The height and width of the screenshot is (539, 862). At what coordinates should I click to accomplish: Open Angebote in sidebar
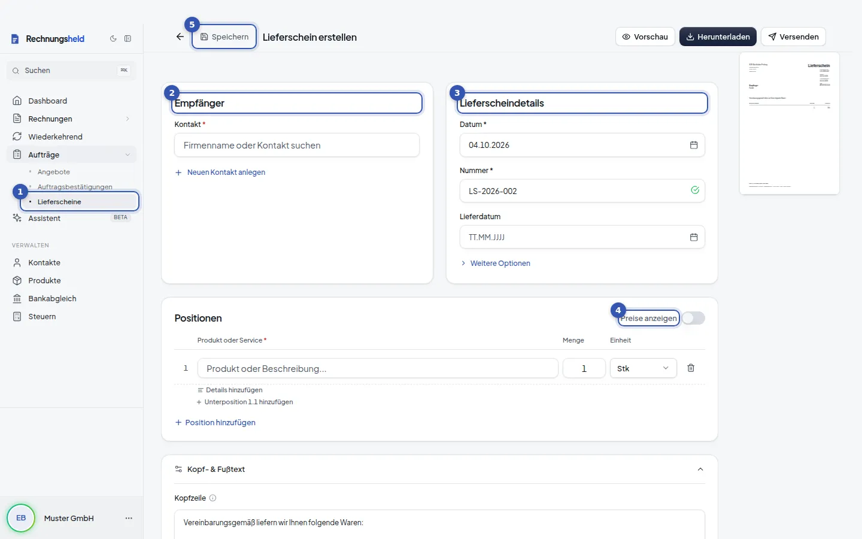53,172
